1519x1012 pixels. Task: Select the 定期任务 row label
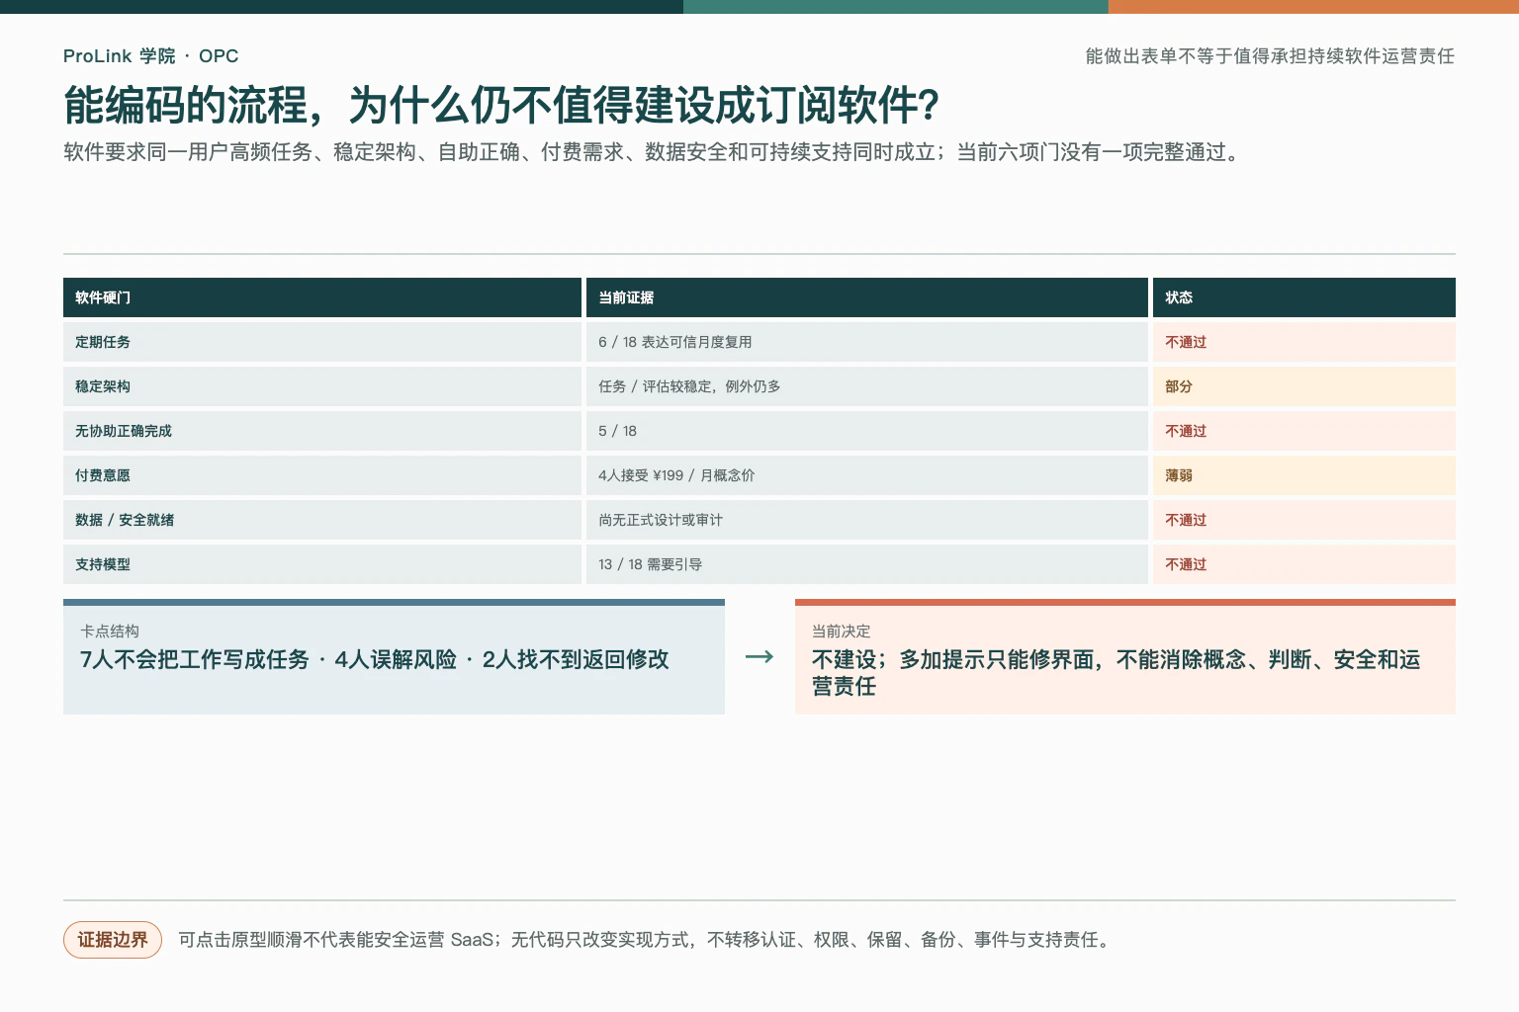click(x=103, y=342)
